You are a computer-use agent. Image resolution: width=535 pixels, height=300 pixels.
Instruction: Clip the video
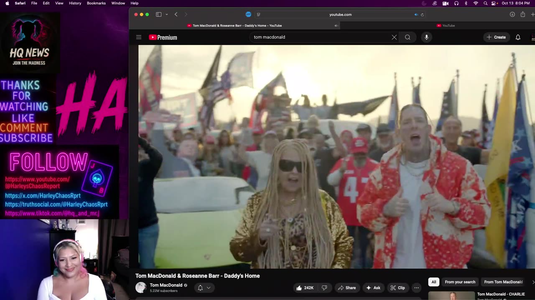(x=397, y=287)
